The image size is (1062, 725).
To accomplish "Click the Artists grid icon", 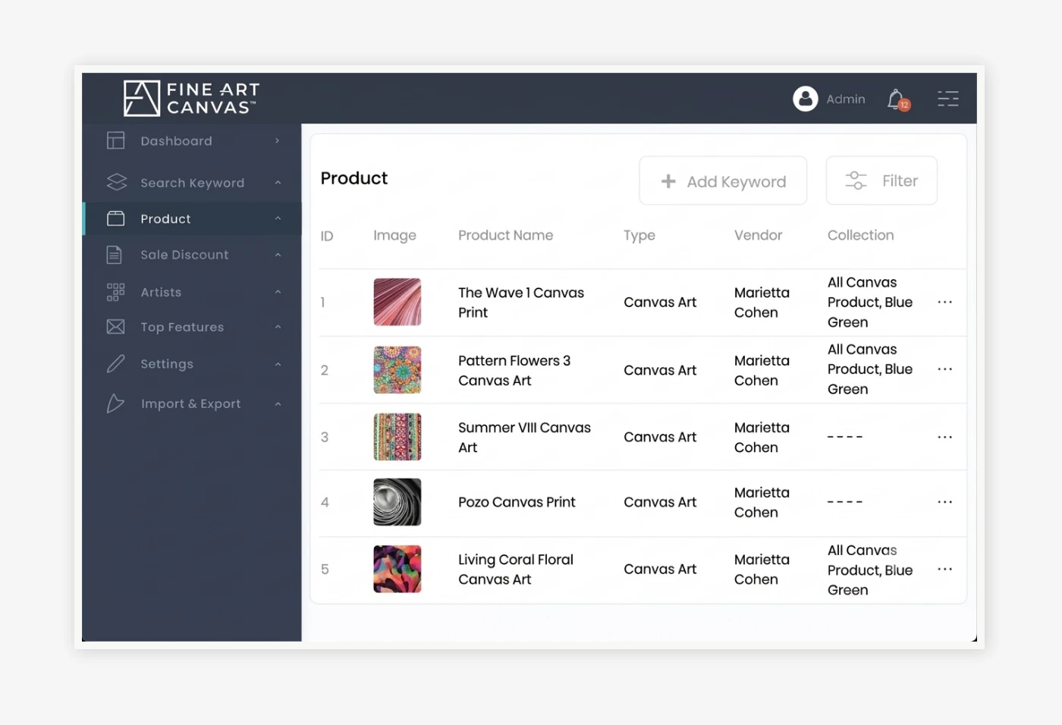I will point(115,292).
